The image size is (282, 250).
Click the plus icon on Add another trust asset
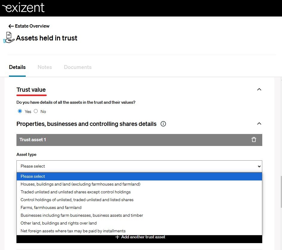118,237
